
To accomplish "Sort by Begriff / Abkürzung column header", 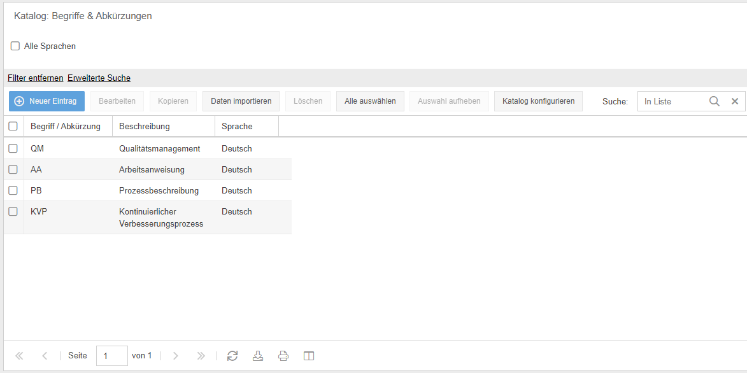I will click(66, 126).
